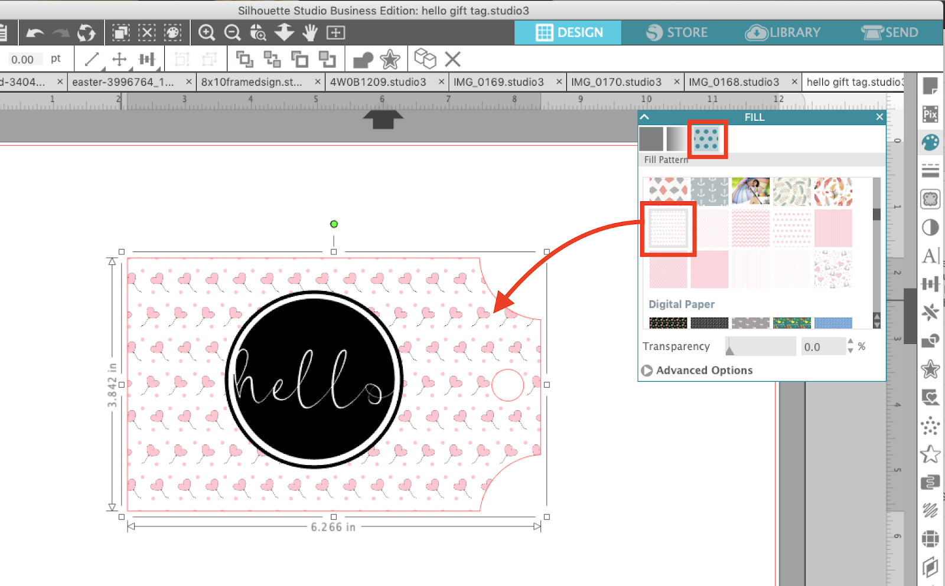Click the Transparency slider
The width and height of the screenshot is (945, 586).
[x=760, y=346]
